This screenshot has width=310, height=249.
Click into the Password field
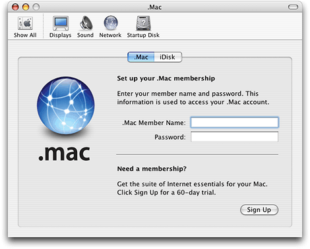234,137
